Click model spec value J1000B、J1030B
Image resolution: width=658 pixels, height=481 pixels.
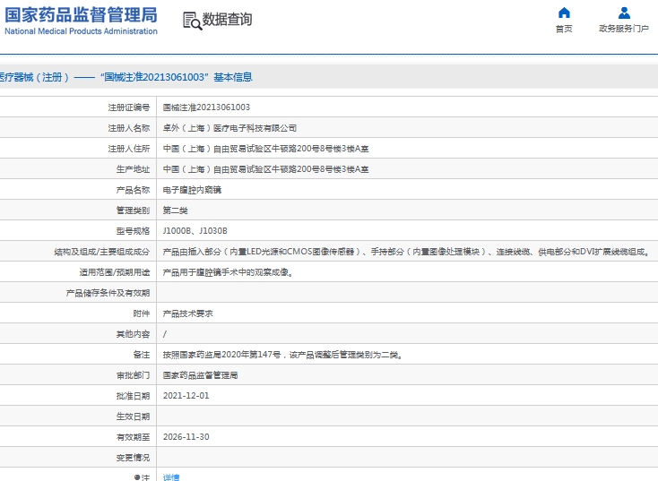(x=195, y=231)
